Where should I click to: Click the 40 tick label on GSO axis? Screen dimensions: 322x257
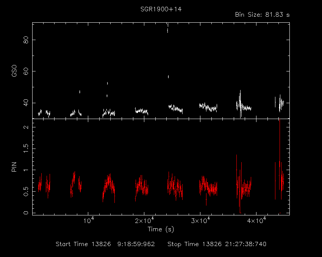[x=26, y=103]
